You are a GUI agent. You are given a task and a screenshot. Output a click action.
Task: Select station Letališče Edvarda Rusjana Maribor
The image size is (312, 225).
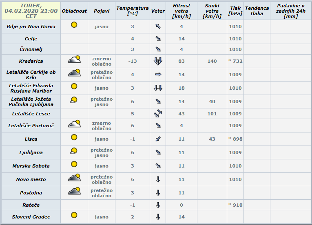[x=31, y=88]
